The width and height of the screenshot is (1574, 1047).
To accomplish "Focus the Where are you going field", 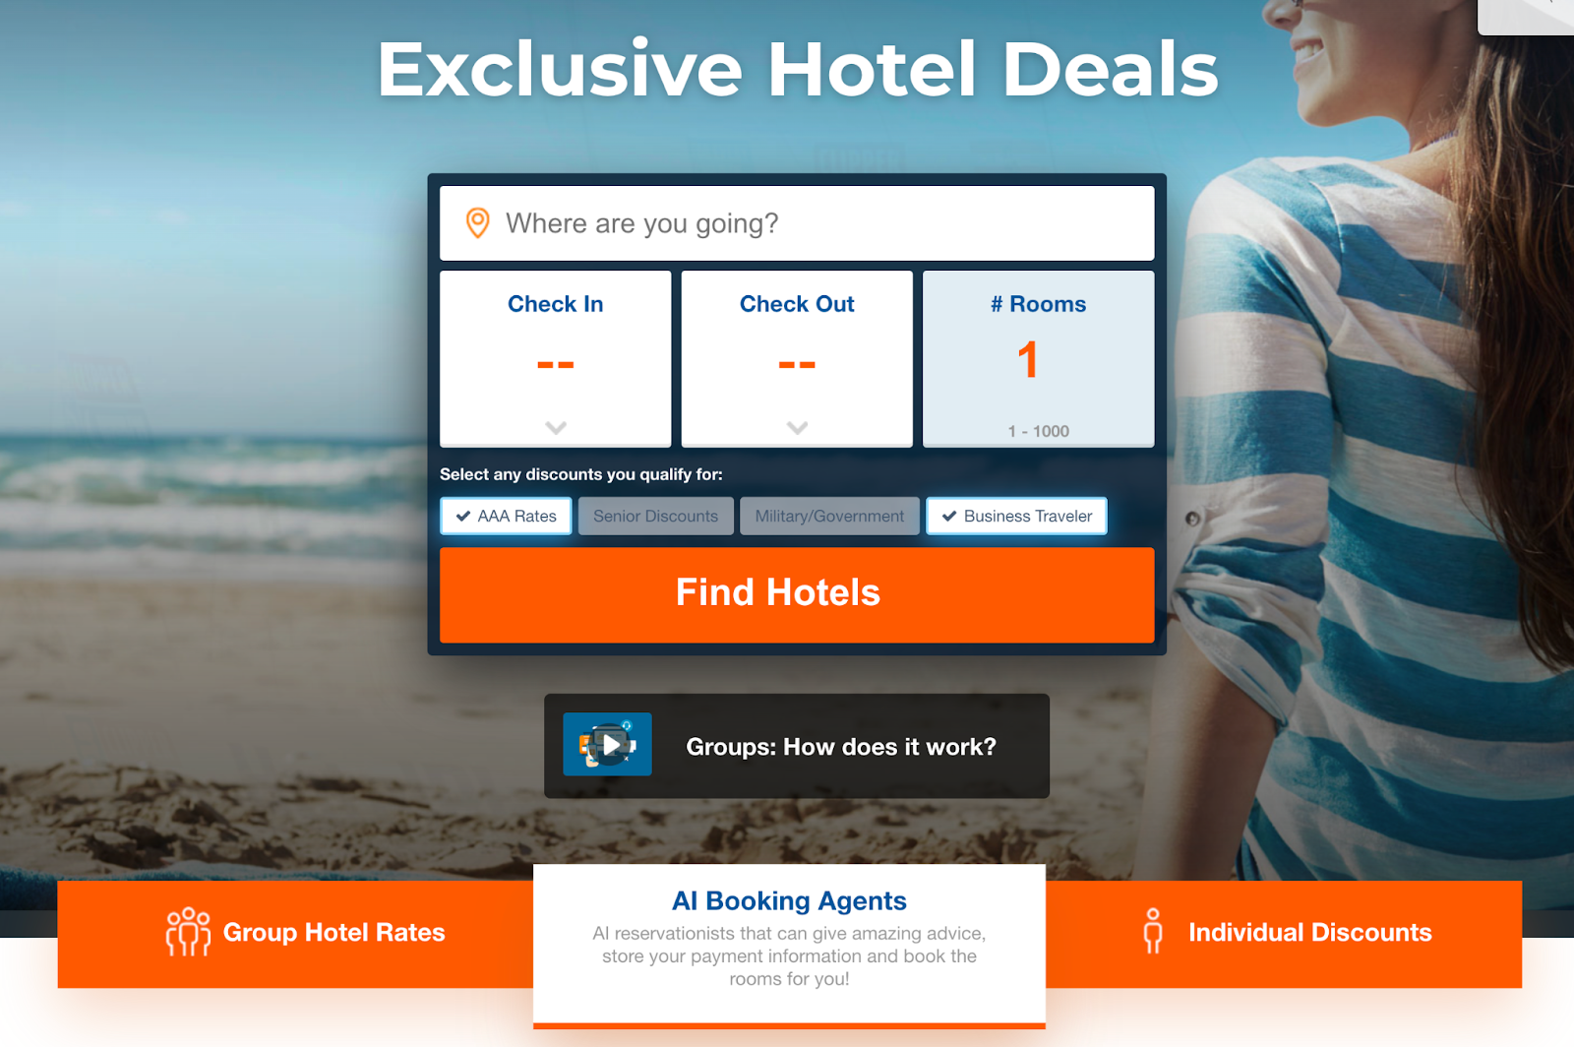I will [797, 223].
